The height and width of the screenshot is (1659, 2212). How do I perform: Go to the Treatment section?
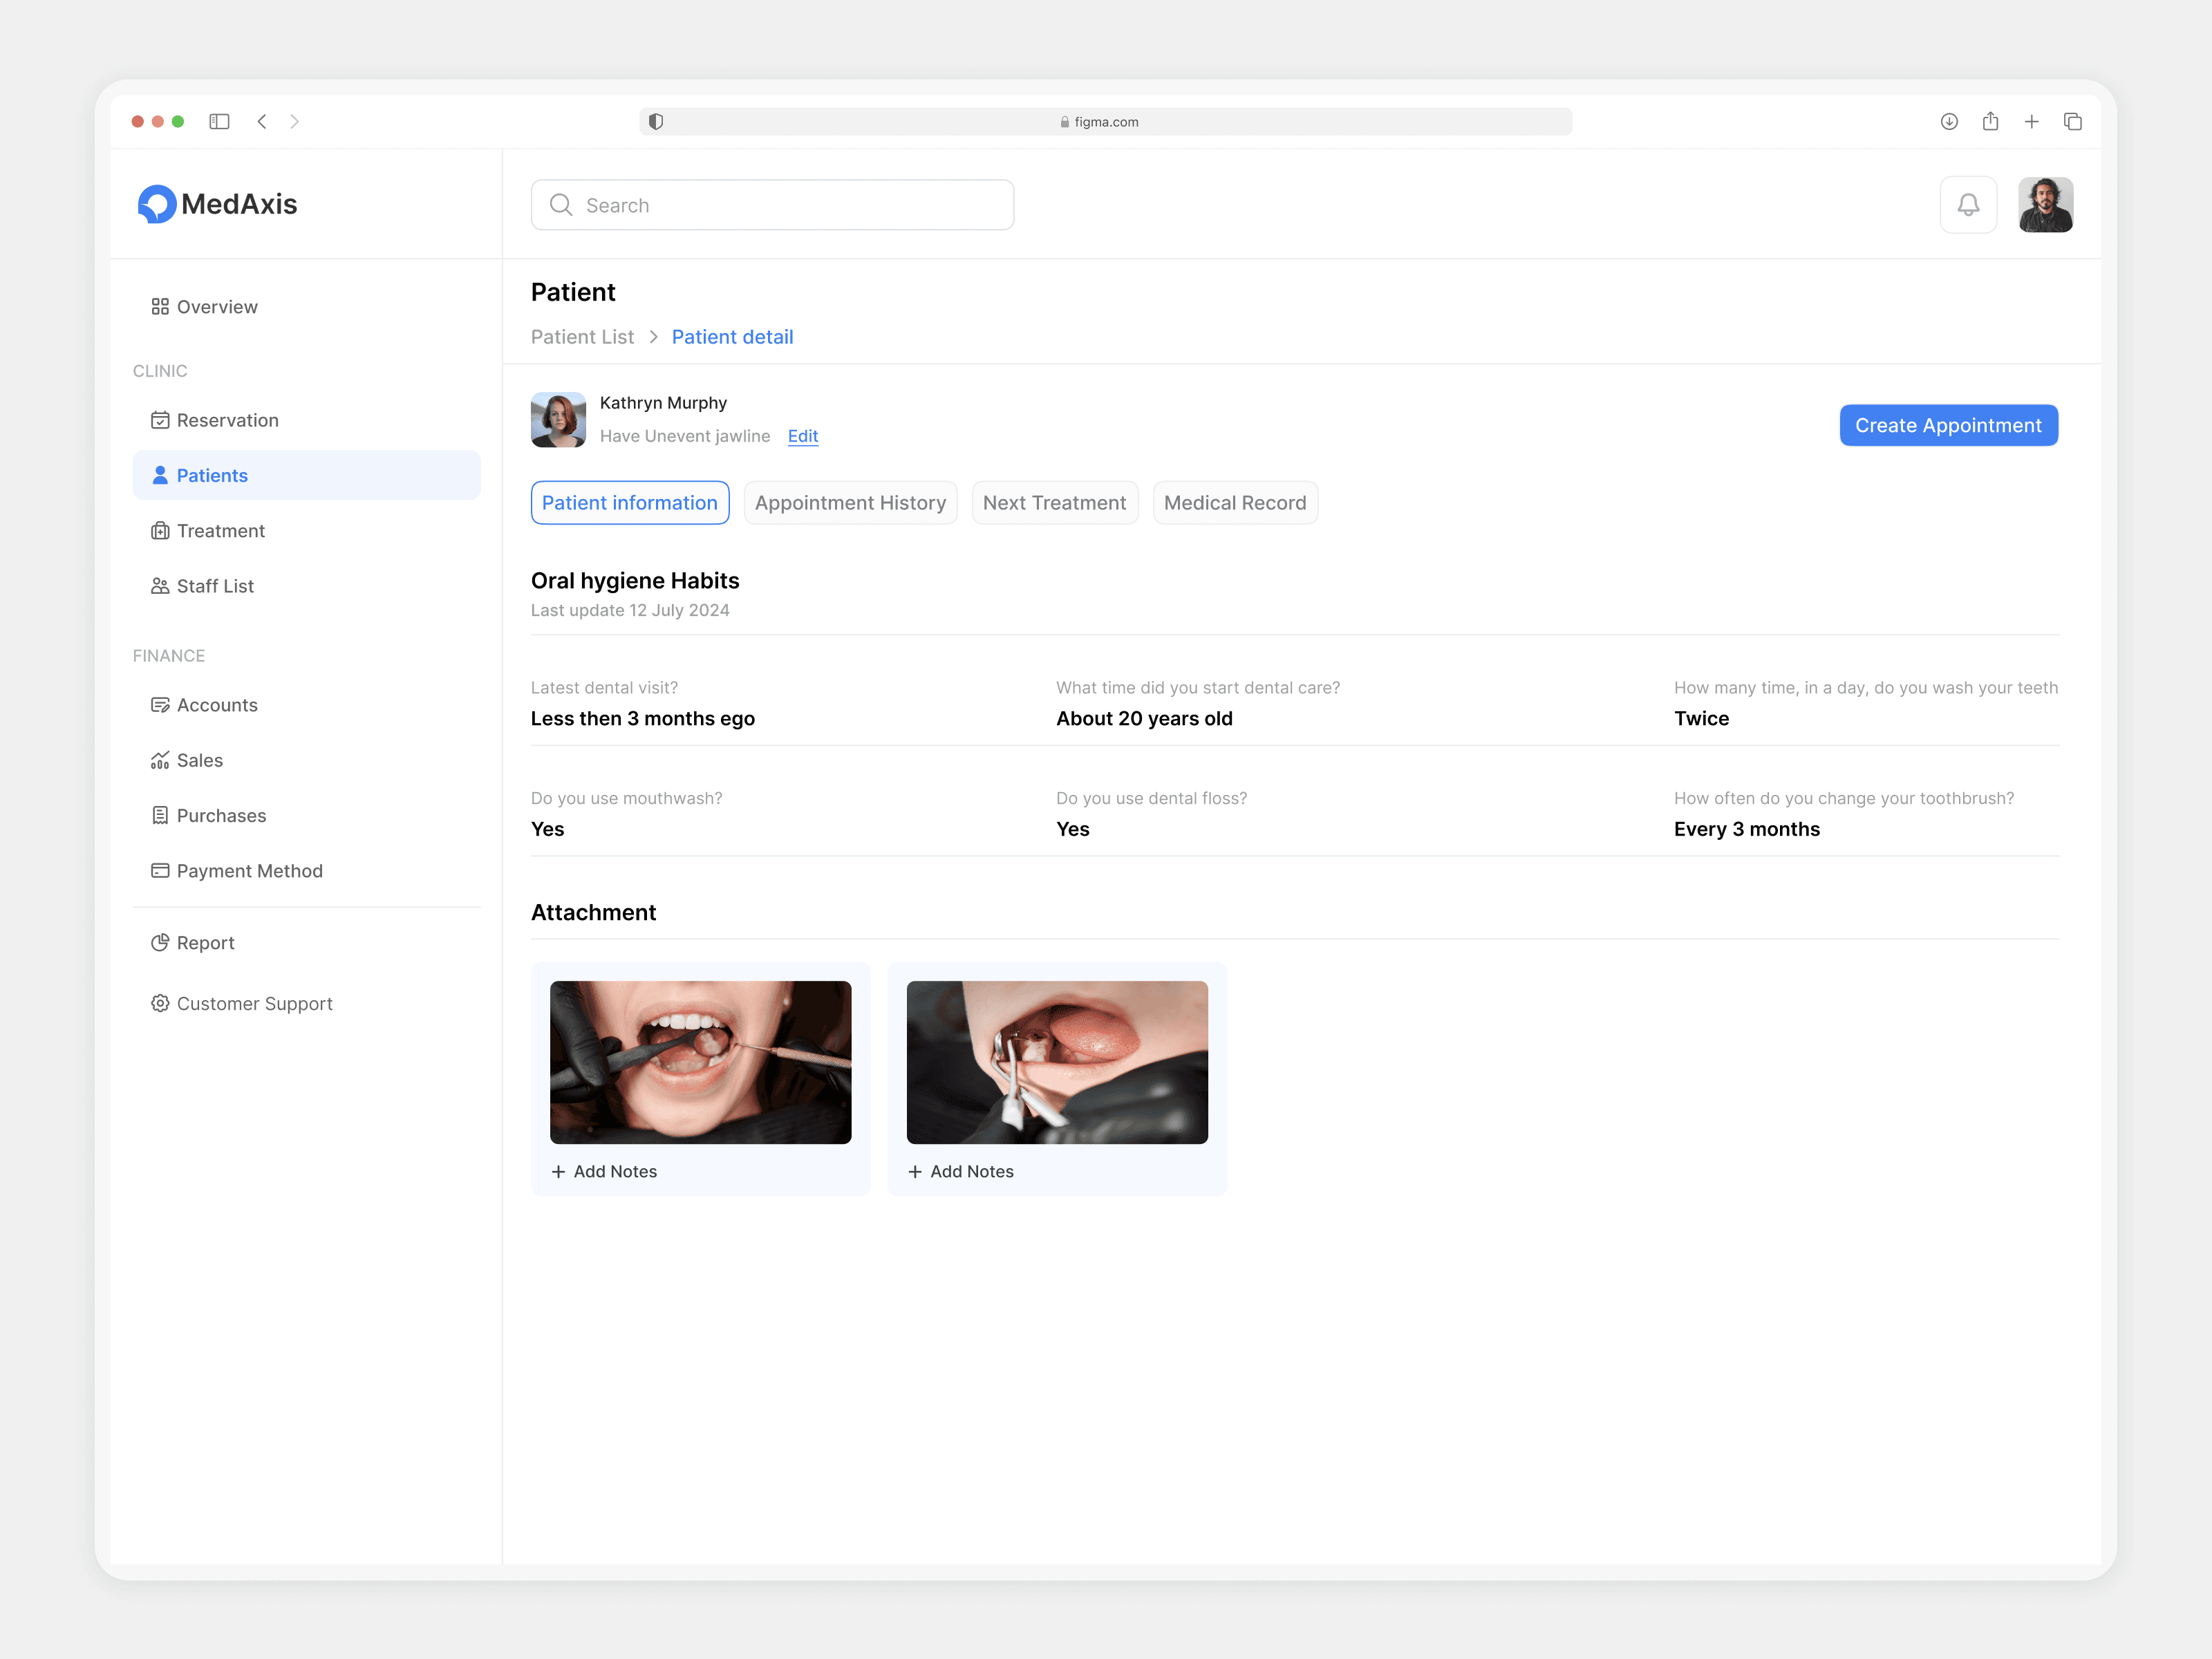click(220, 531)
